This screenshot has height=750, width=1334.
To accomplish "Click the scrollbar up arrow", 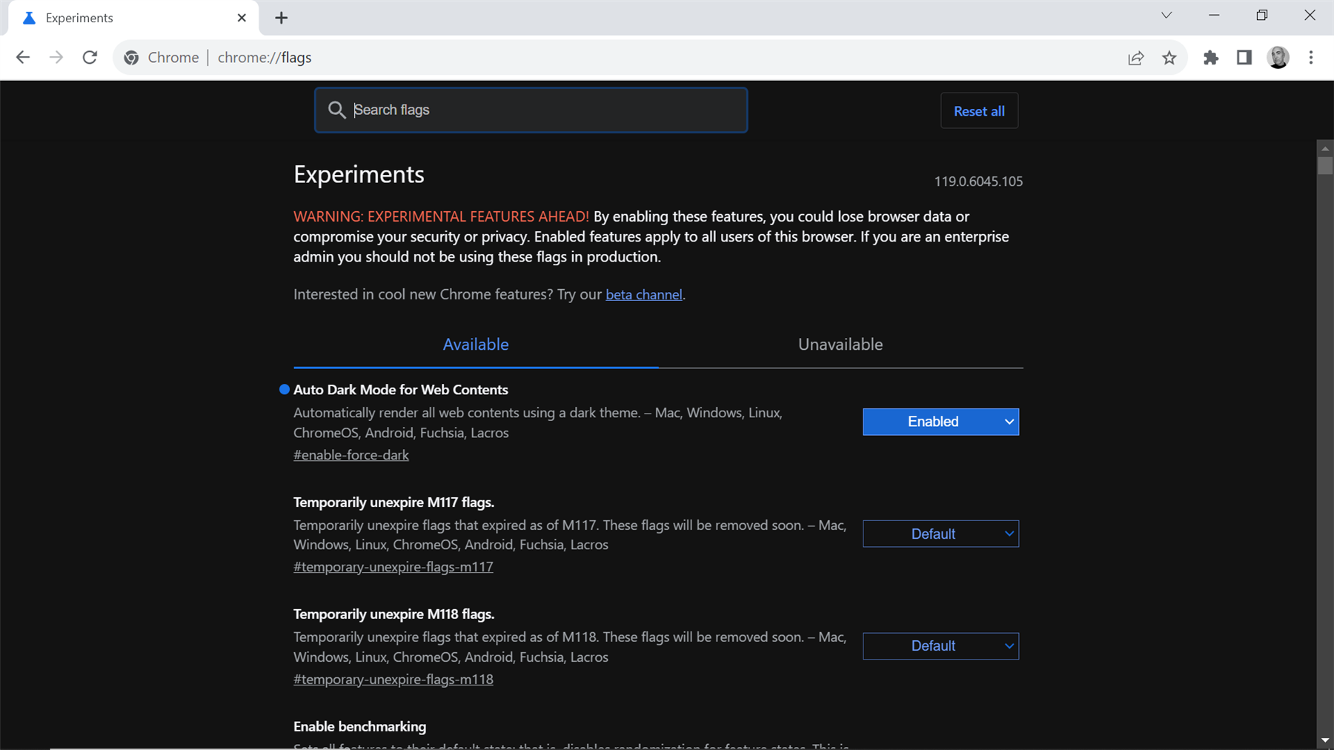I will coord(1325,148).
